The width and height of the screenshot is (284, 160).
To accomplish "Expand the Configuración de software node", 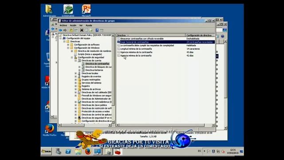I will 68,44.
